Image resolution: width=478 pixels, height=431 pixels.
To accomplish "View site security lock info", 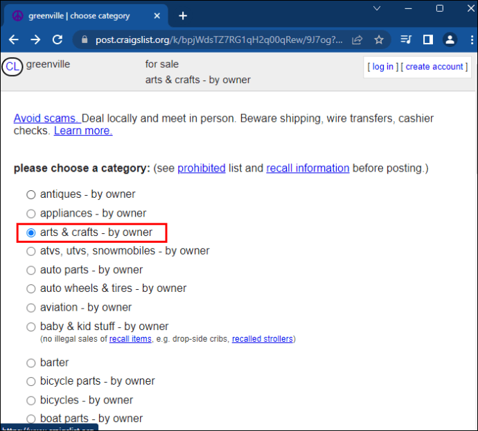I will [85, 39].
